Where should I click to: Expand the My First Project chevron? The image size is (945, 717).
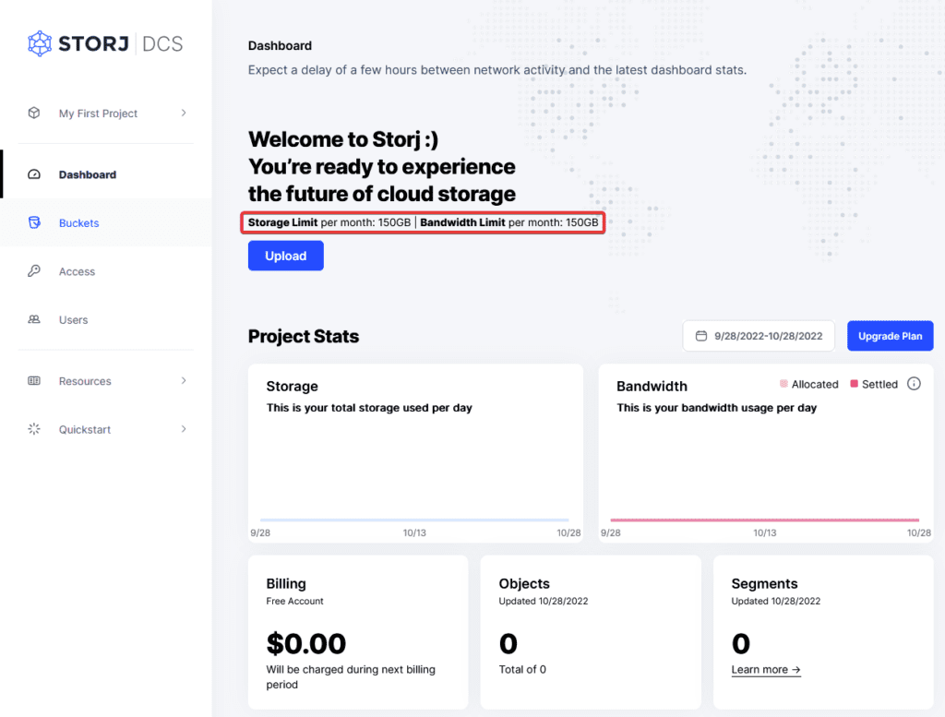coord(184,113)
